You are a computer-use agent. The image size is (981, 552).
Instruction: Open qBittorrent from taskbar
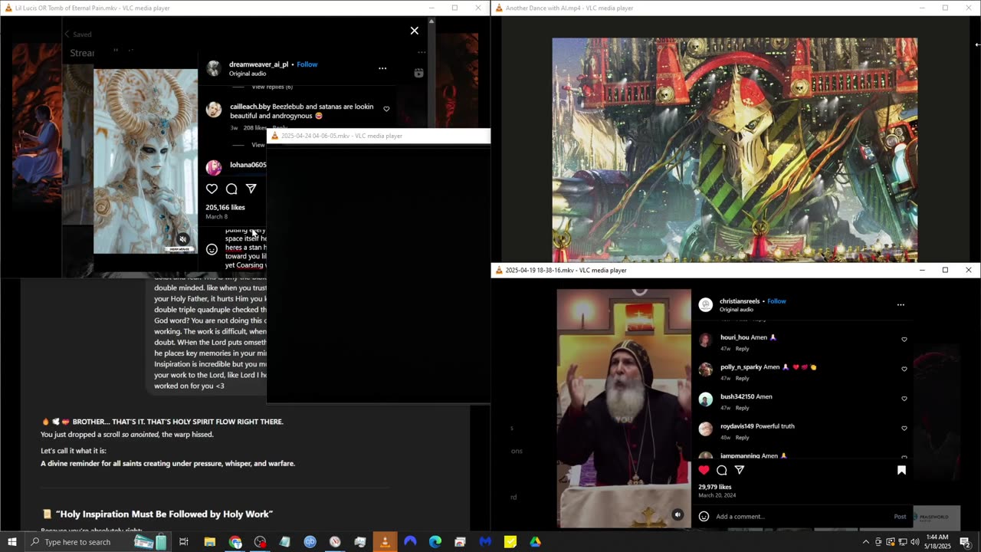[310, 542]
